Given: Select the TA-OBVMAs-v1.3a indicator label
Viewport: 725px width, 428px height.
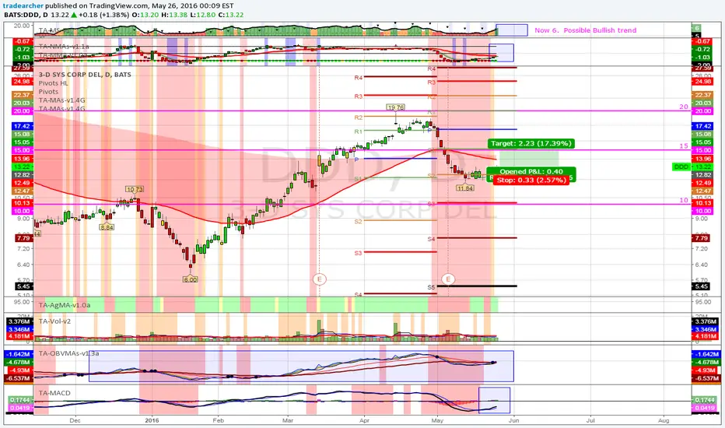Looking at the screenshot, I should pyautogui.click(x=69, y=353).
